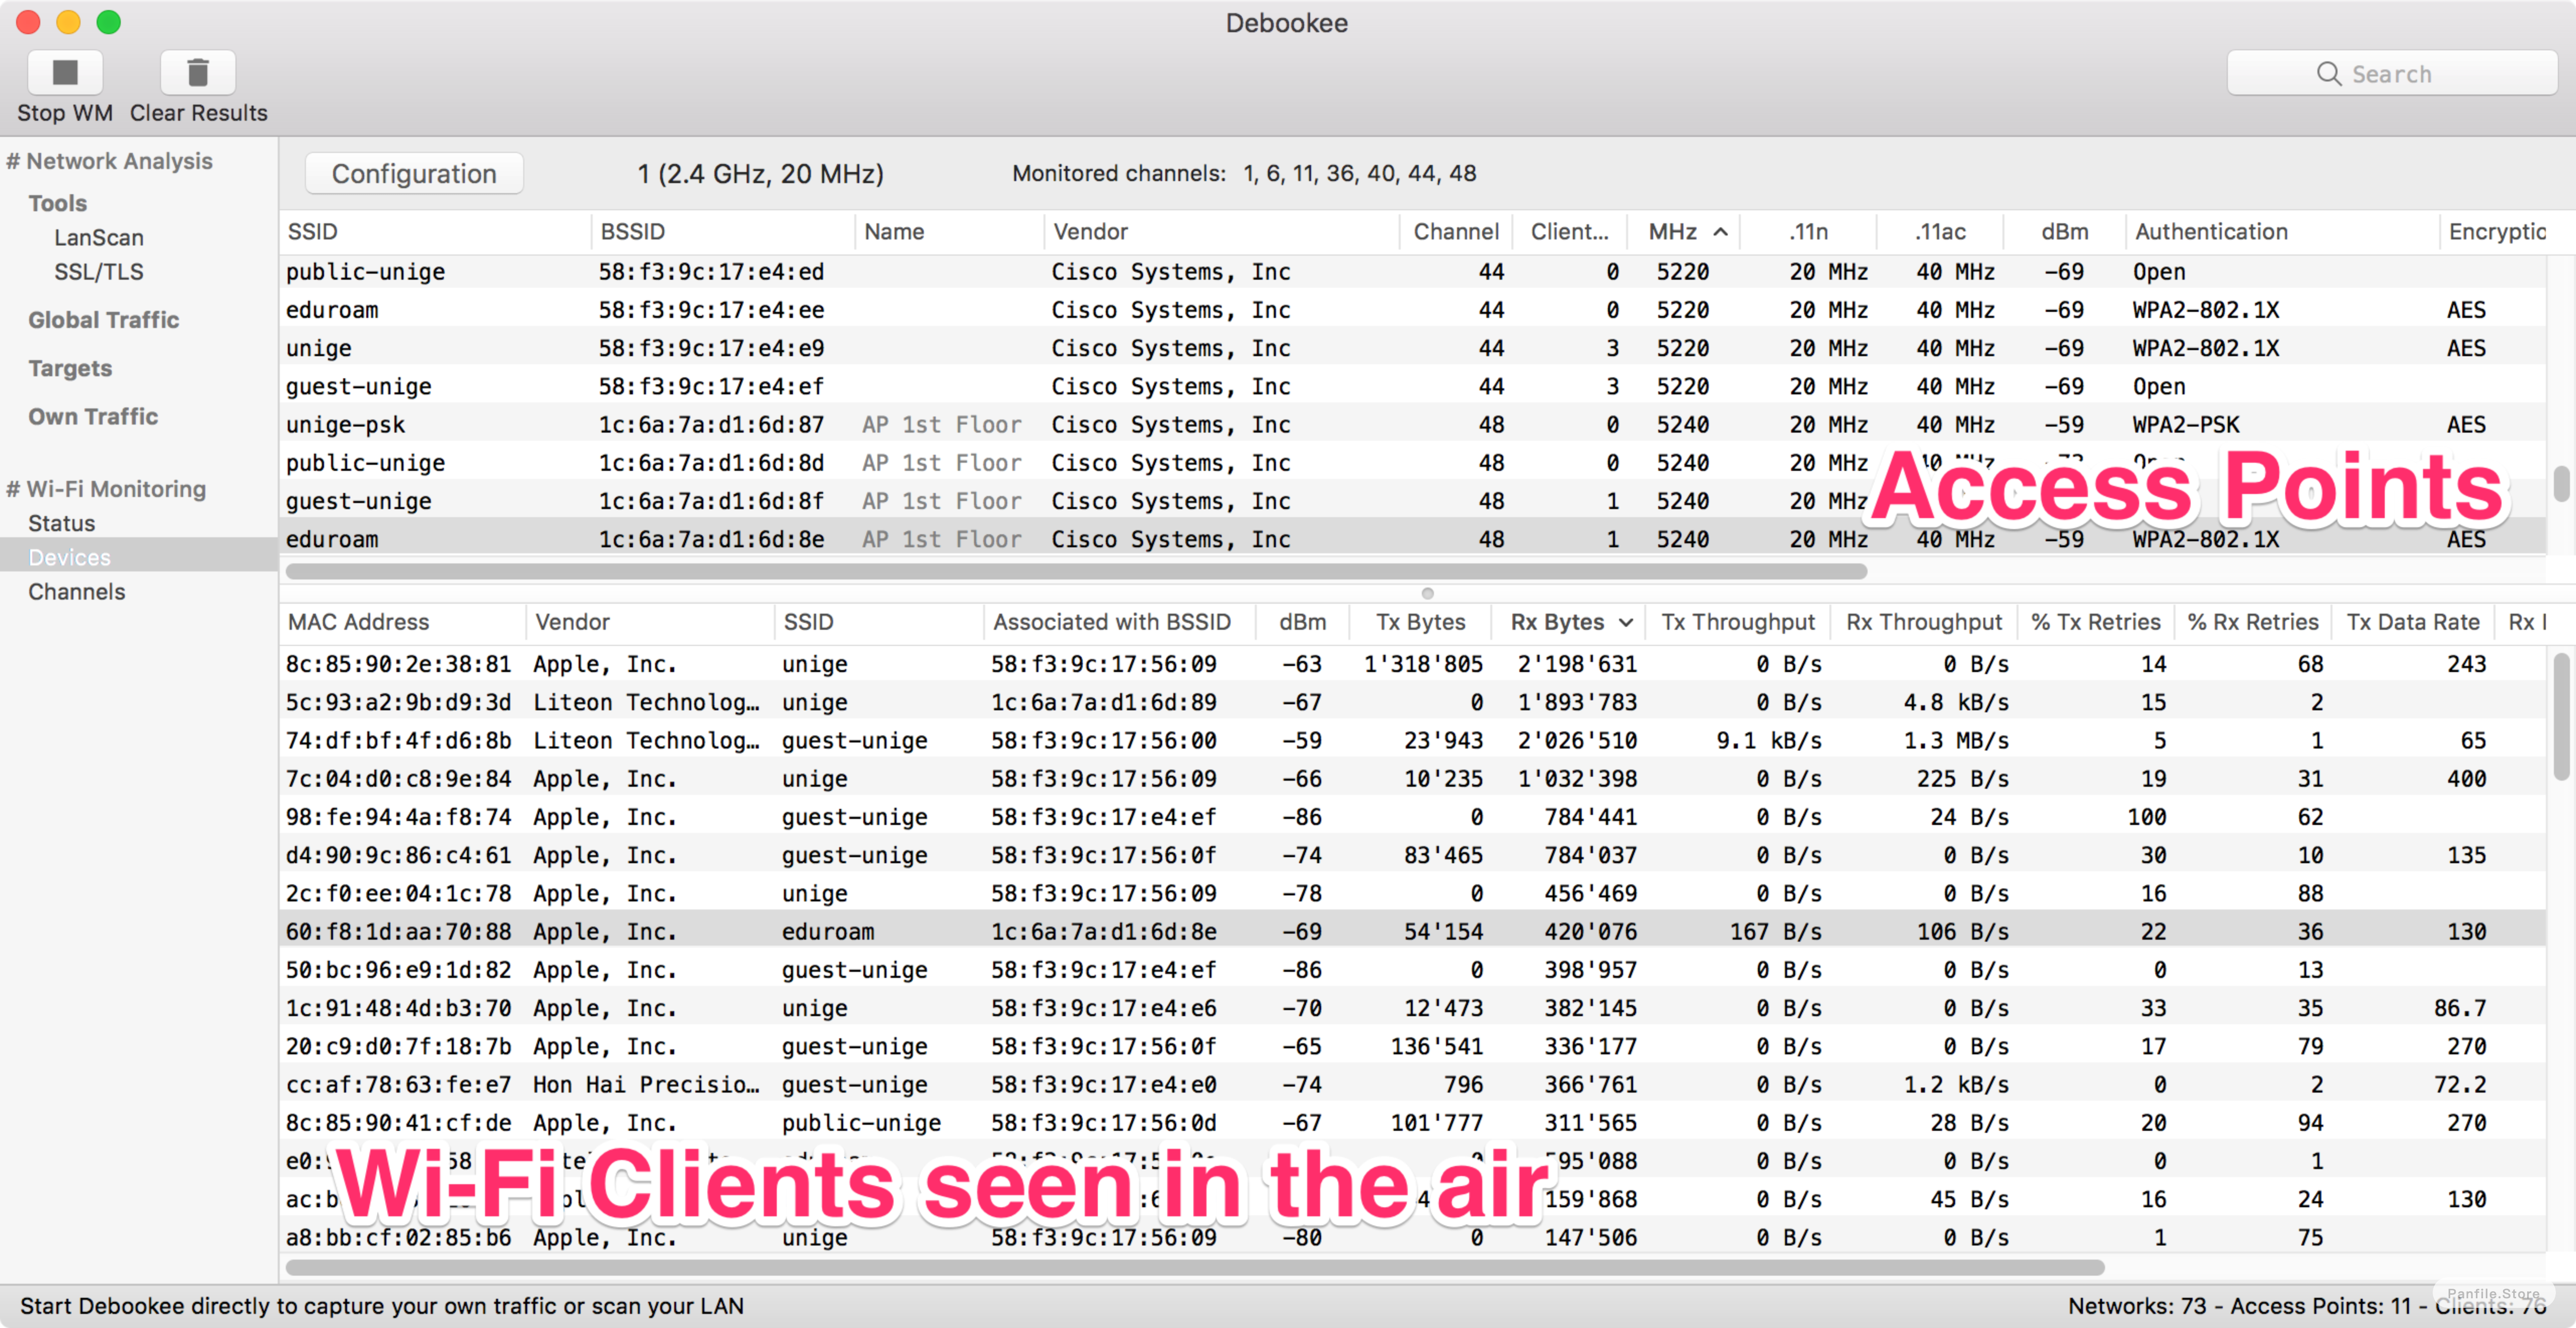This screenshot has height=1328, width=2576.
Task: Sort clients by Tx Throughput column
Action: [1738, 622]
